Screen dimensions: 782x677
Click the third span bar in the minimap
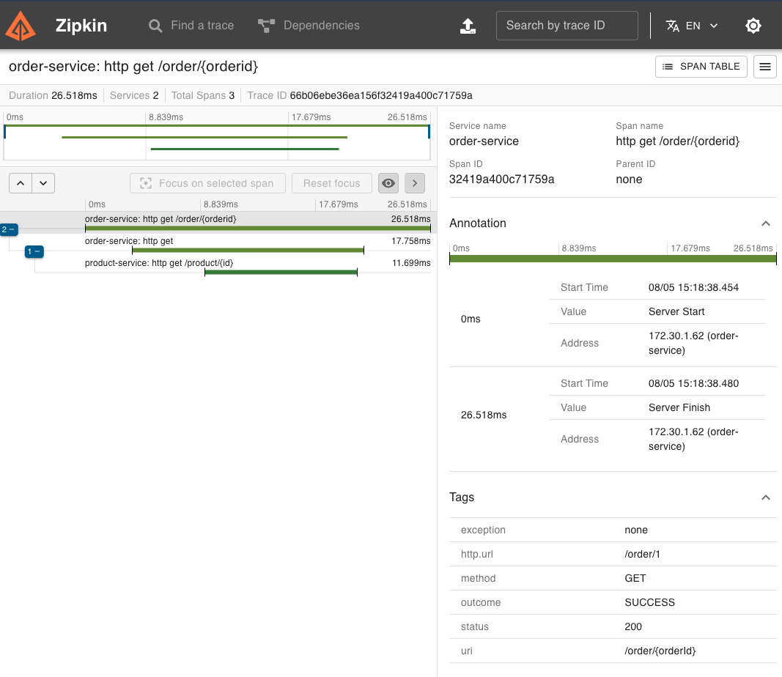click(x=245, y=149)
